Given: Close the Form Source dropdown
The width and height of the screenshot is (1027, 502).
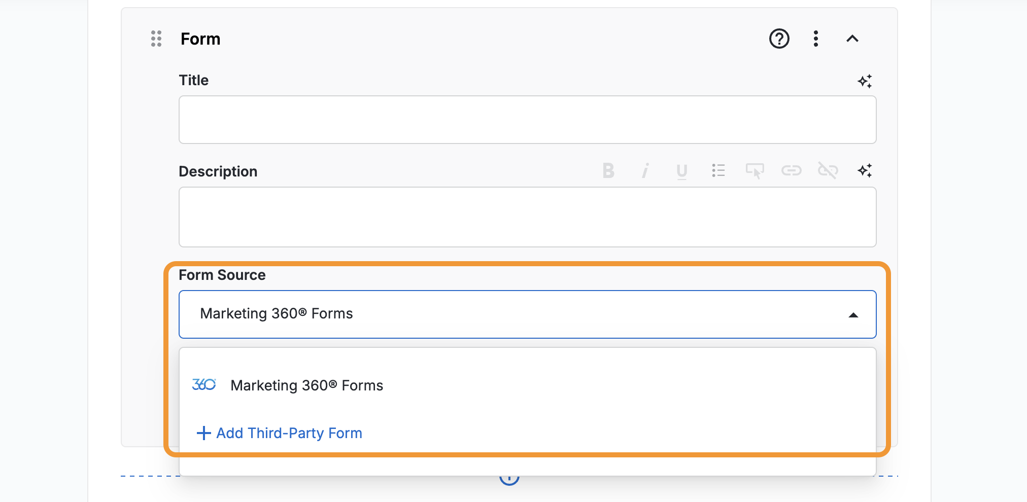Looking at the screenshot, I should tap(853, 315).
